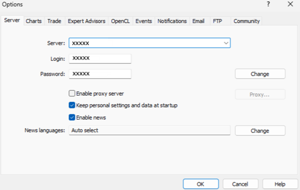
Task: Switch to the Charts tab
Action: [x=34, y=21]
